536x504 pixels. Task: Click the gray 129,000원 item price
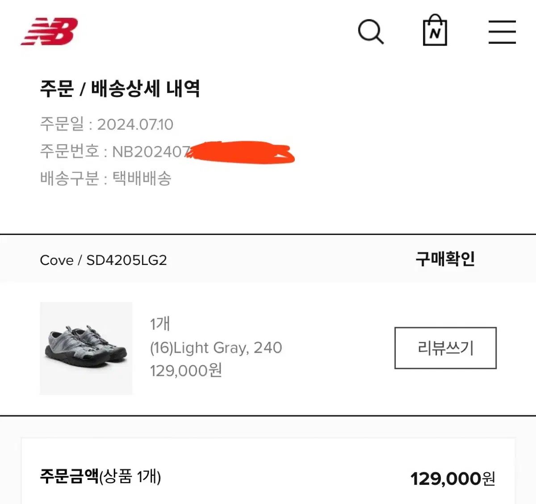pyautogui.click(x=186, y=370)
